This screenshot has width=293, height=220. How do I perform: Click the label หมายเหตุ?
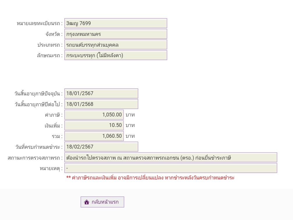tap(51, 168)
